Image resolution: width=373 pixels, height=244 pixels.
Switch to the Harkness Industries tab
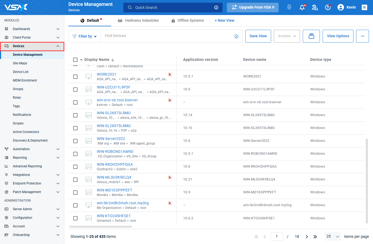[x=138, y=20]
